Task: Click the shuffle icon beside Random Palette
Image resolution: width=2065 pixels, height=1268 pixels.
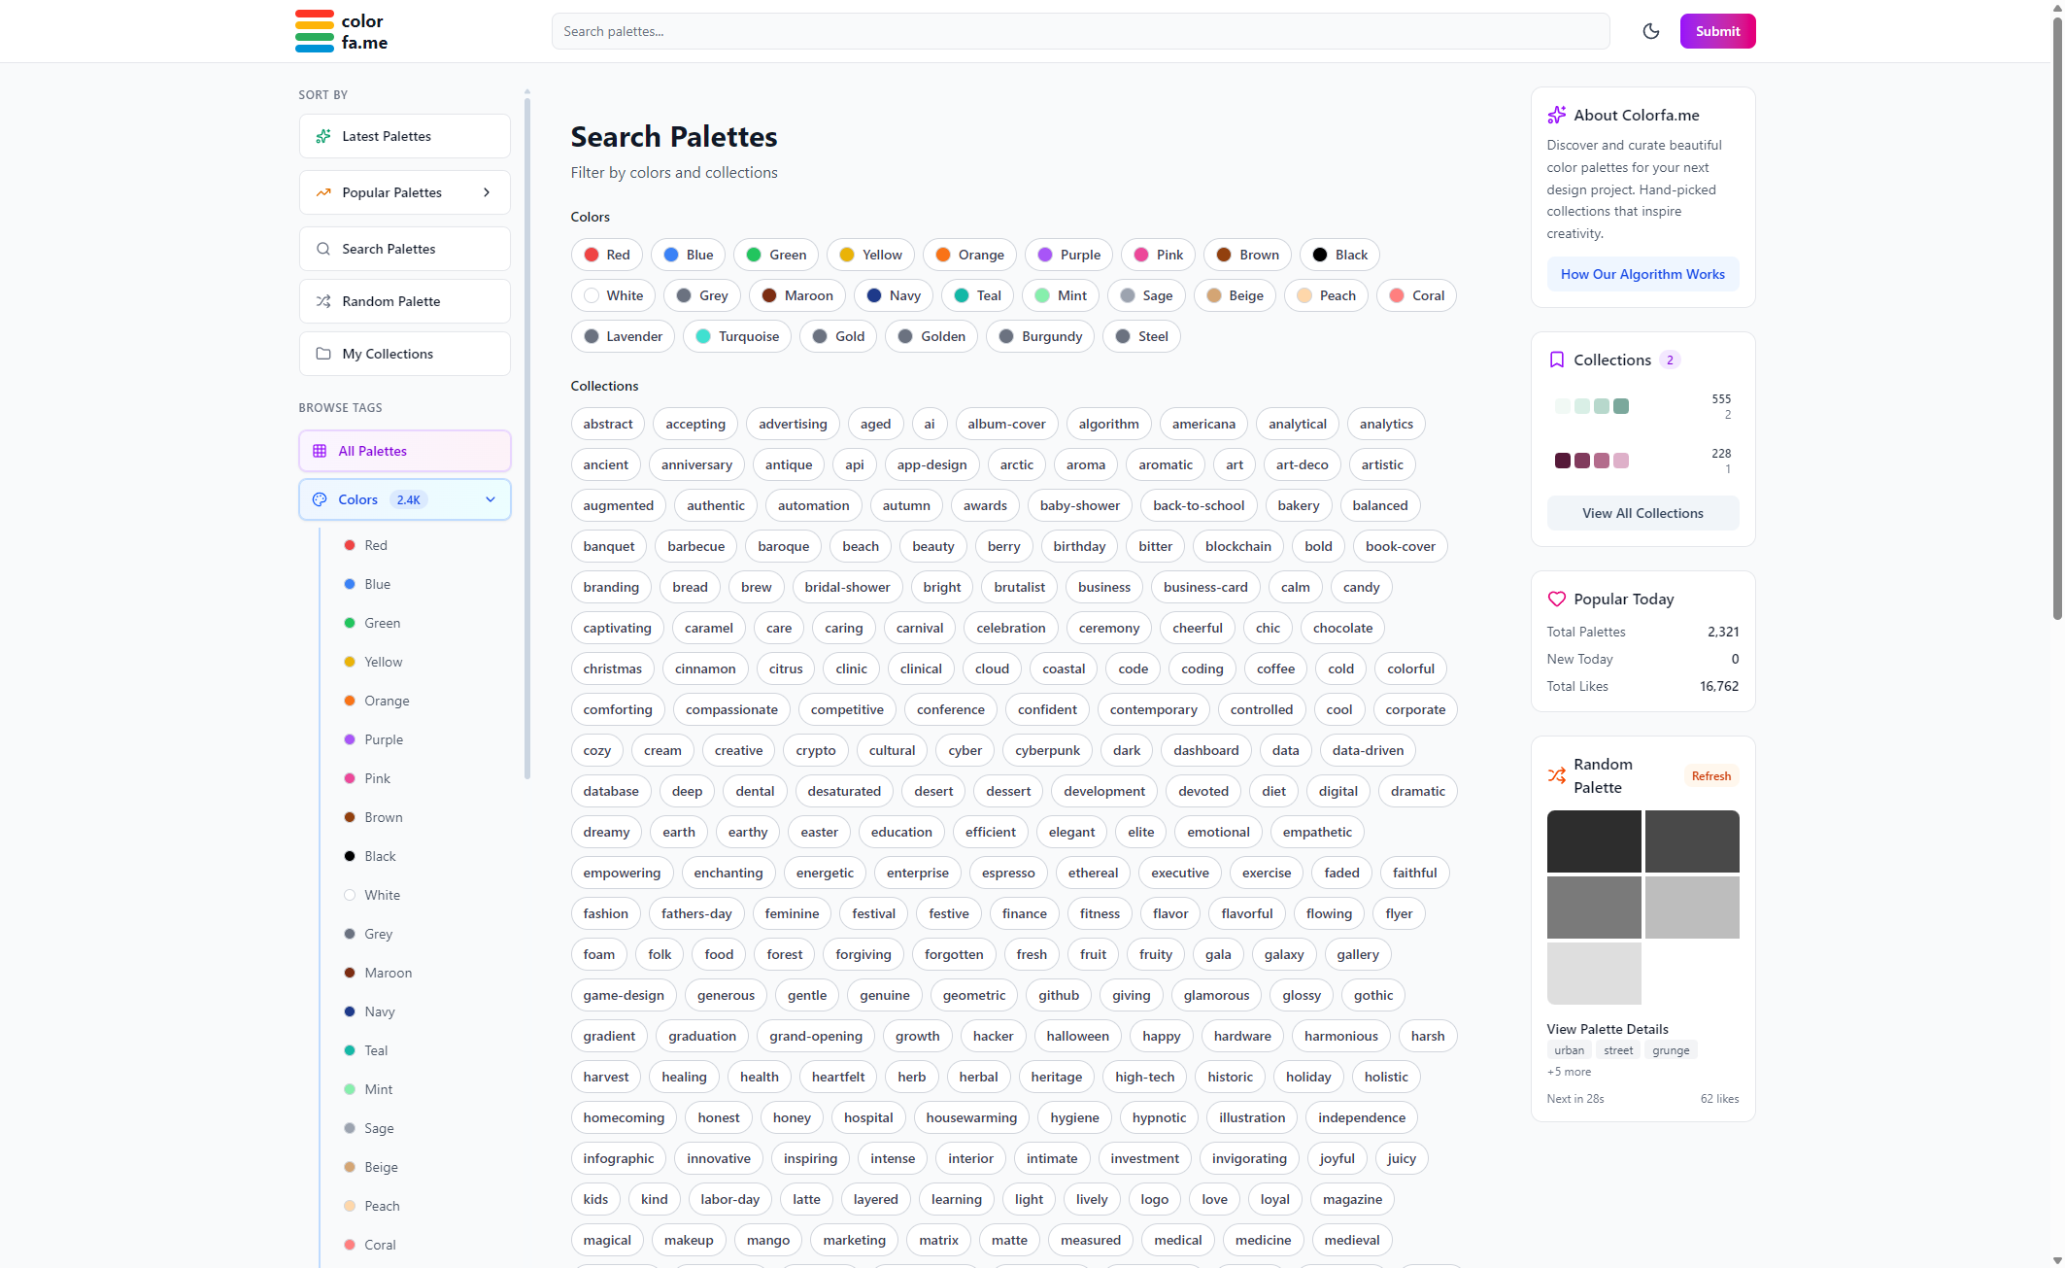Action: pyautogui.click(x=323, y=301)
